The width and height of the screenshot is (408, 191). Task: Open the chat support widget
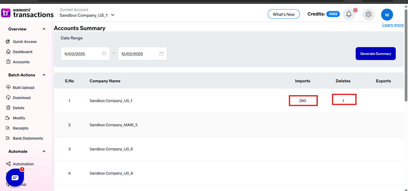tap(15, 178)
